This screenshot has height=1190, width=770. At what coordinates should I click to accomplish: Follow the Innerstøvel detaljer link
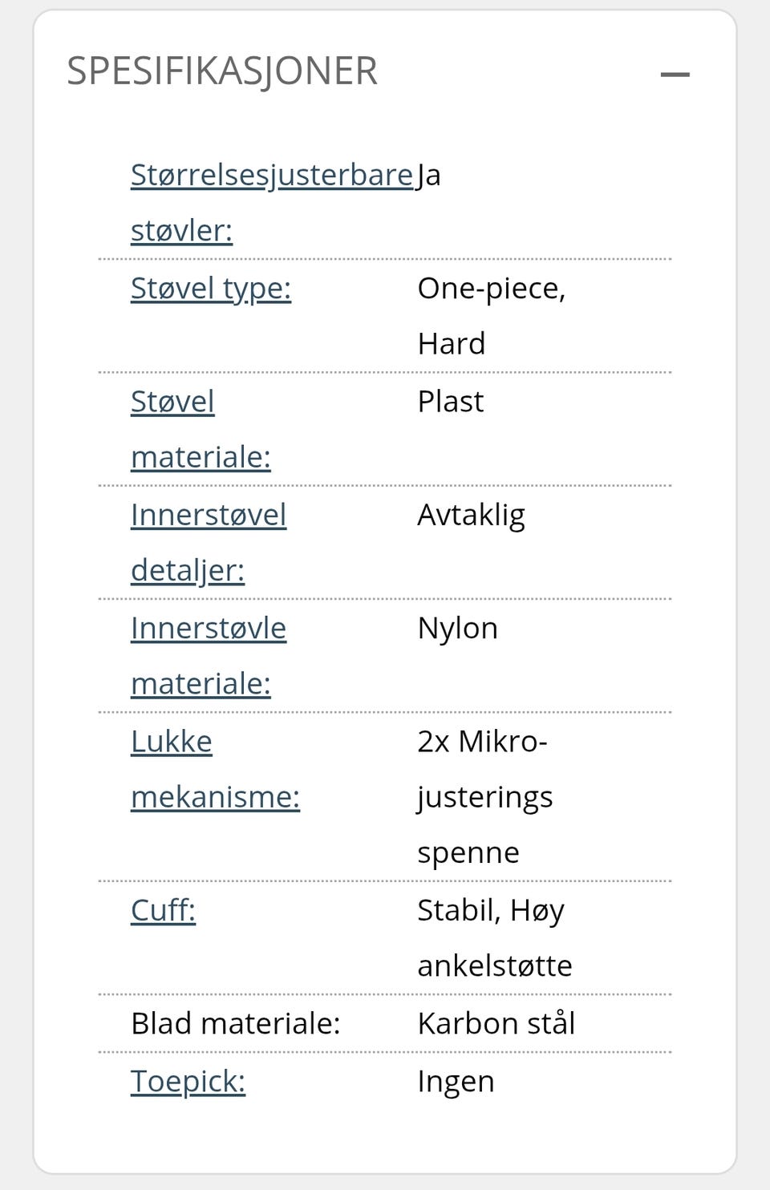coord(209,542)
